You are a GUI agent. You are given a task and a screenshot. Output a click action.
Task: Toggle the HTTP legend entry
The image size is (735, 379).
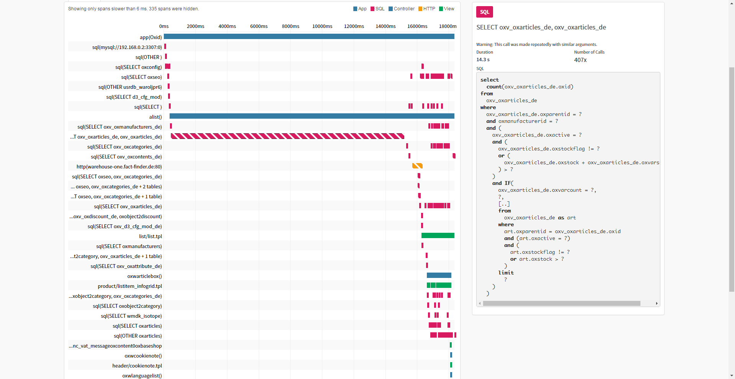pyautogui.click(x=427, y=9)
